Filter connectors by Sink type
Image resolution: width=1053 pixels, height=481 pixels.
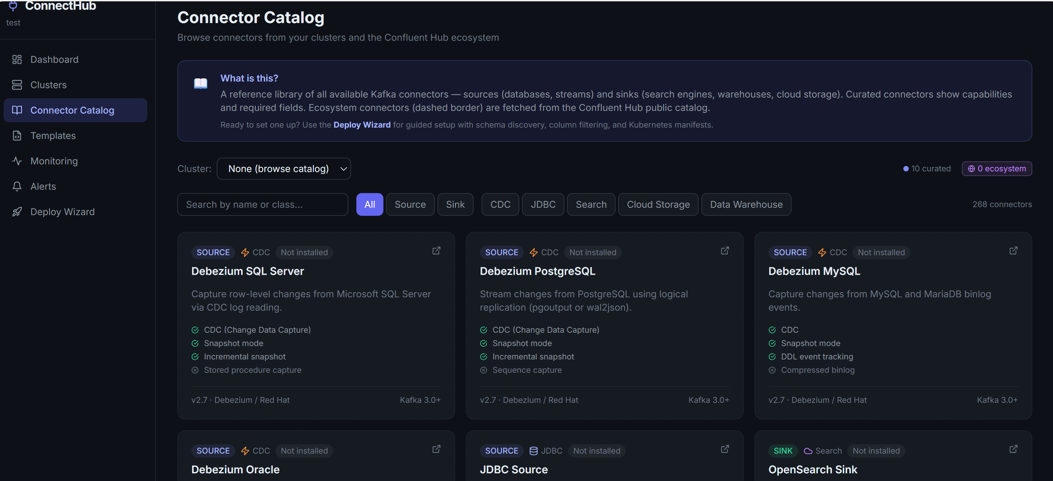pos(455,204)
